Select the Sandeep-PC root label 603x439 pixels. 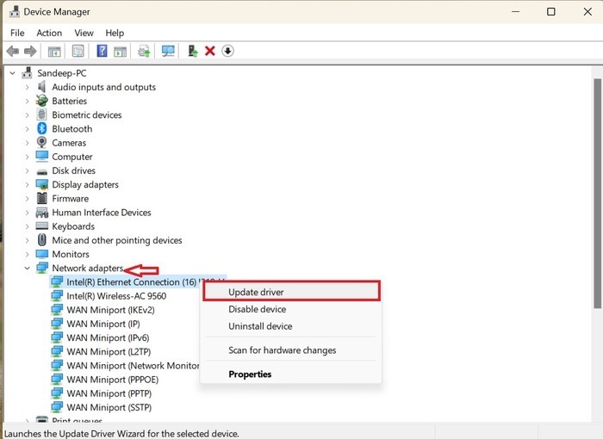click(x=61, y=73)
